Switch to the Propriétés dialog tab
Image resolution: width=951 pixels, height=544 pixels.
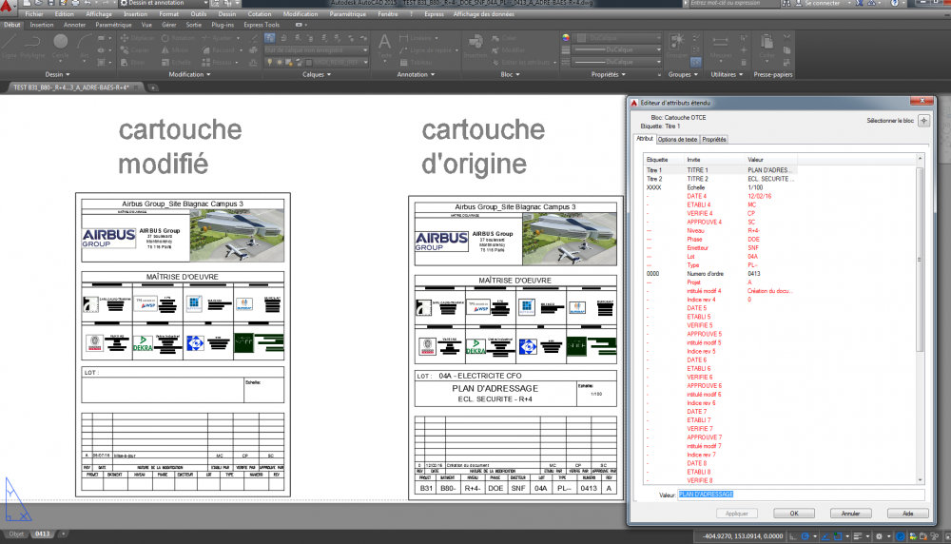(x=714, y=140)
